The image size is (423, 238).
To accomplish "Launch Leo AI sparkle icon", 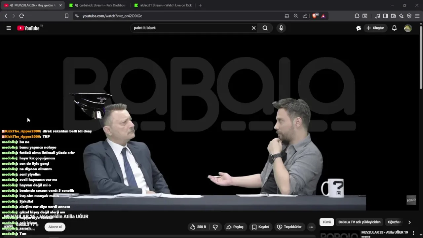I will pos(401,16).
